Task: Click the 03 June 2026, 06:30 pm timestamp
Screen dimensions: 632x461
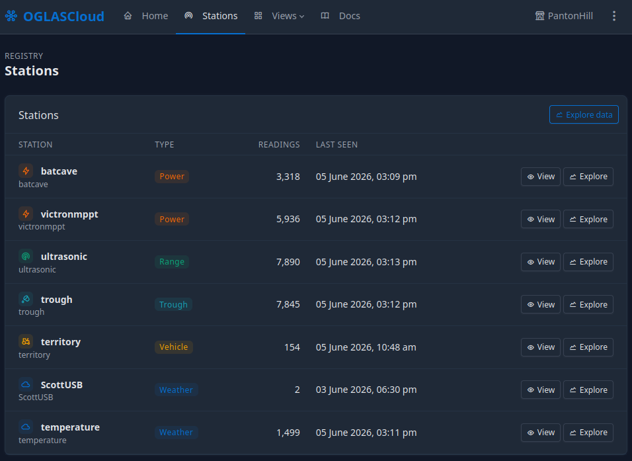Action: [x=366, y=390]
